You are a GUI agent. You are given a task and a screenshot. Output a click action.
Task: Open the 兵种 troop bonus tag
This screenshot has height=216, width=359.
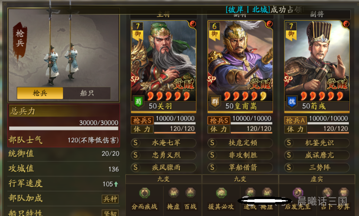coord(110,199)
